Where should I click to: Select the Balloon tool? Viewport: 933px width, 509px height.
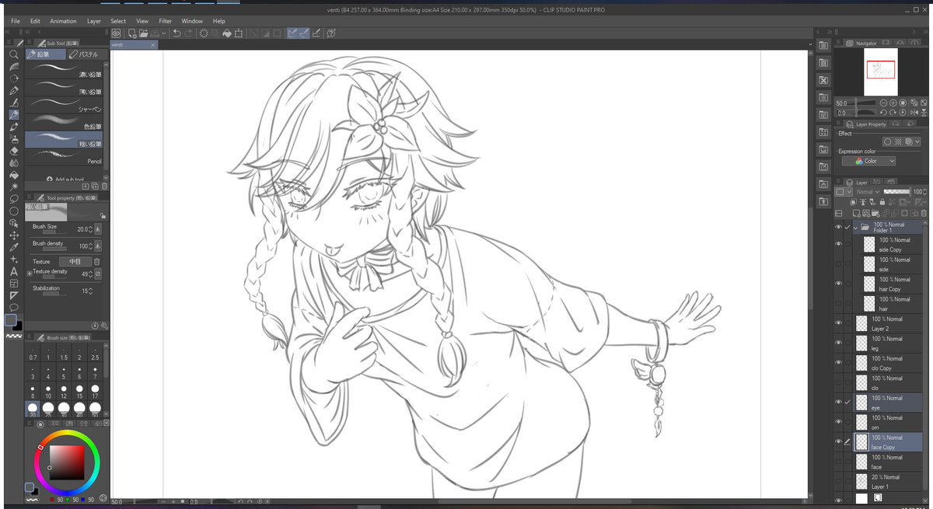point(14,307)
